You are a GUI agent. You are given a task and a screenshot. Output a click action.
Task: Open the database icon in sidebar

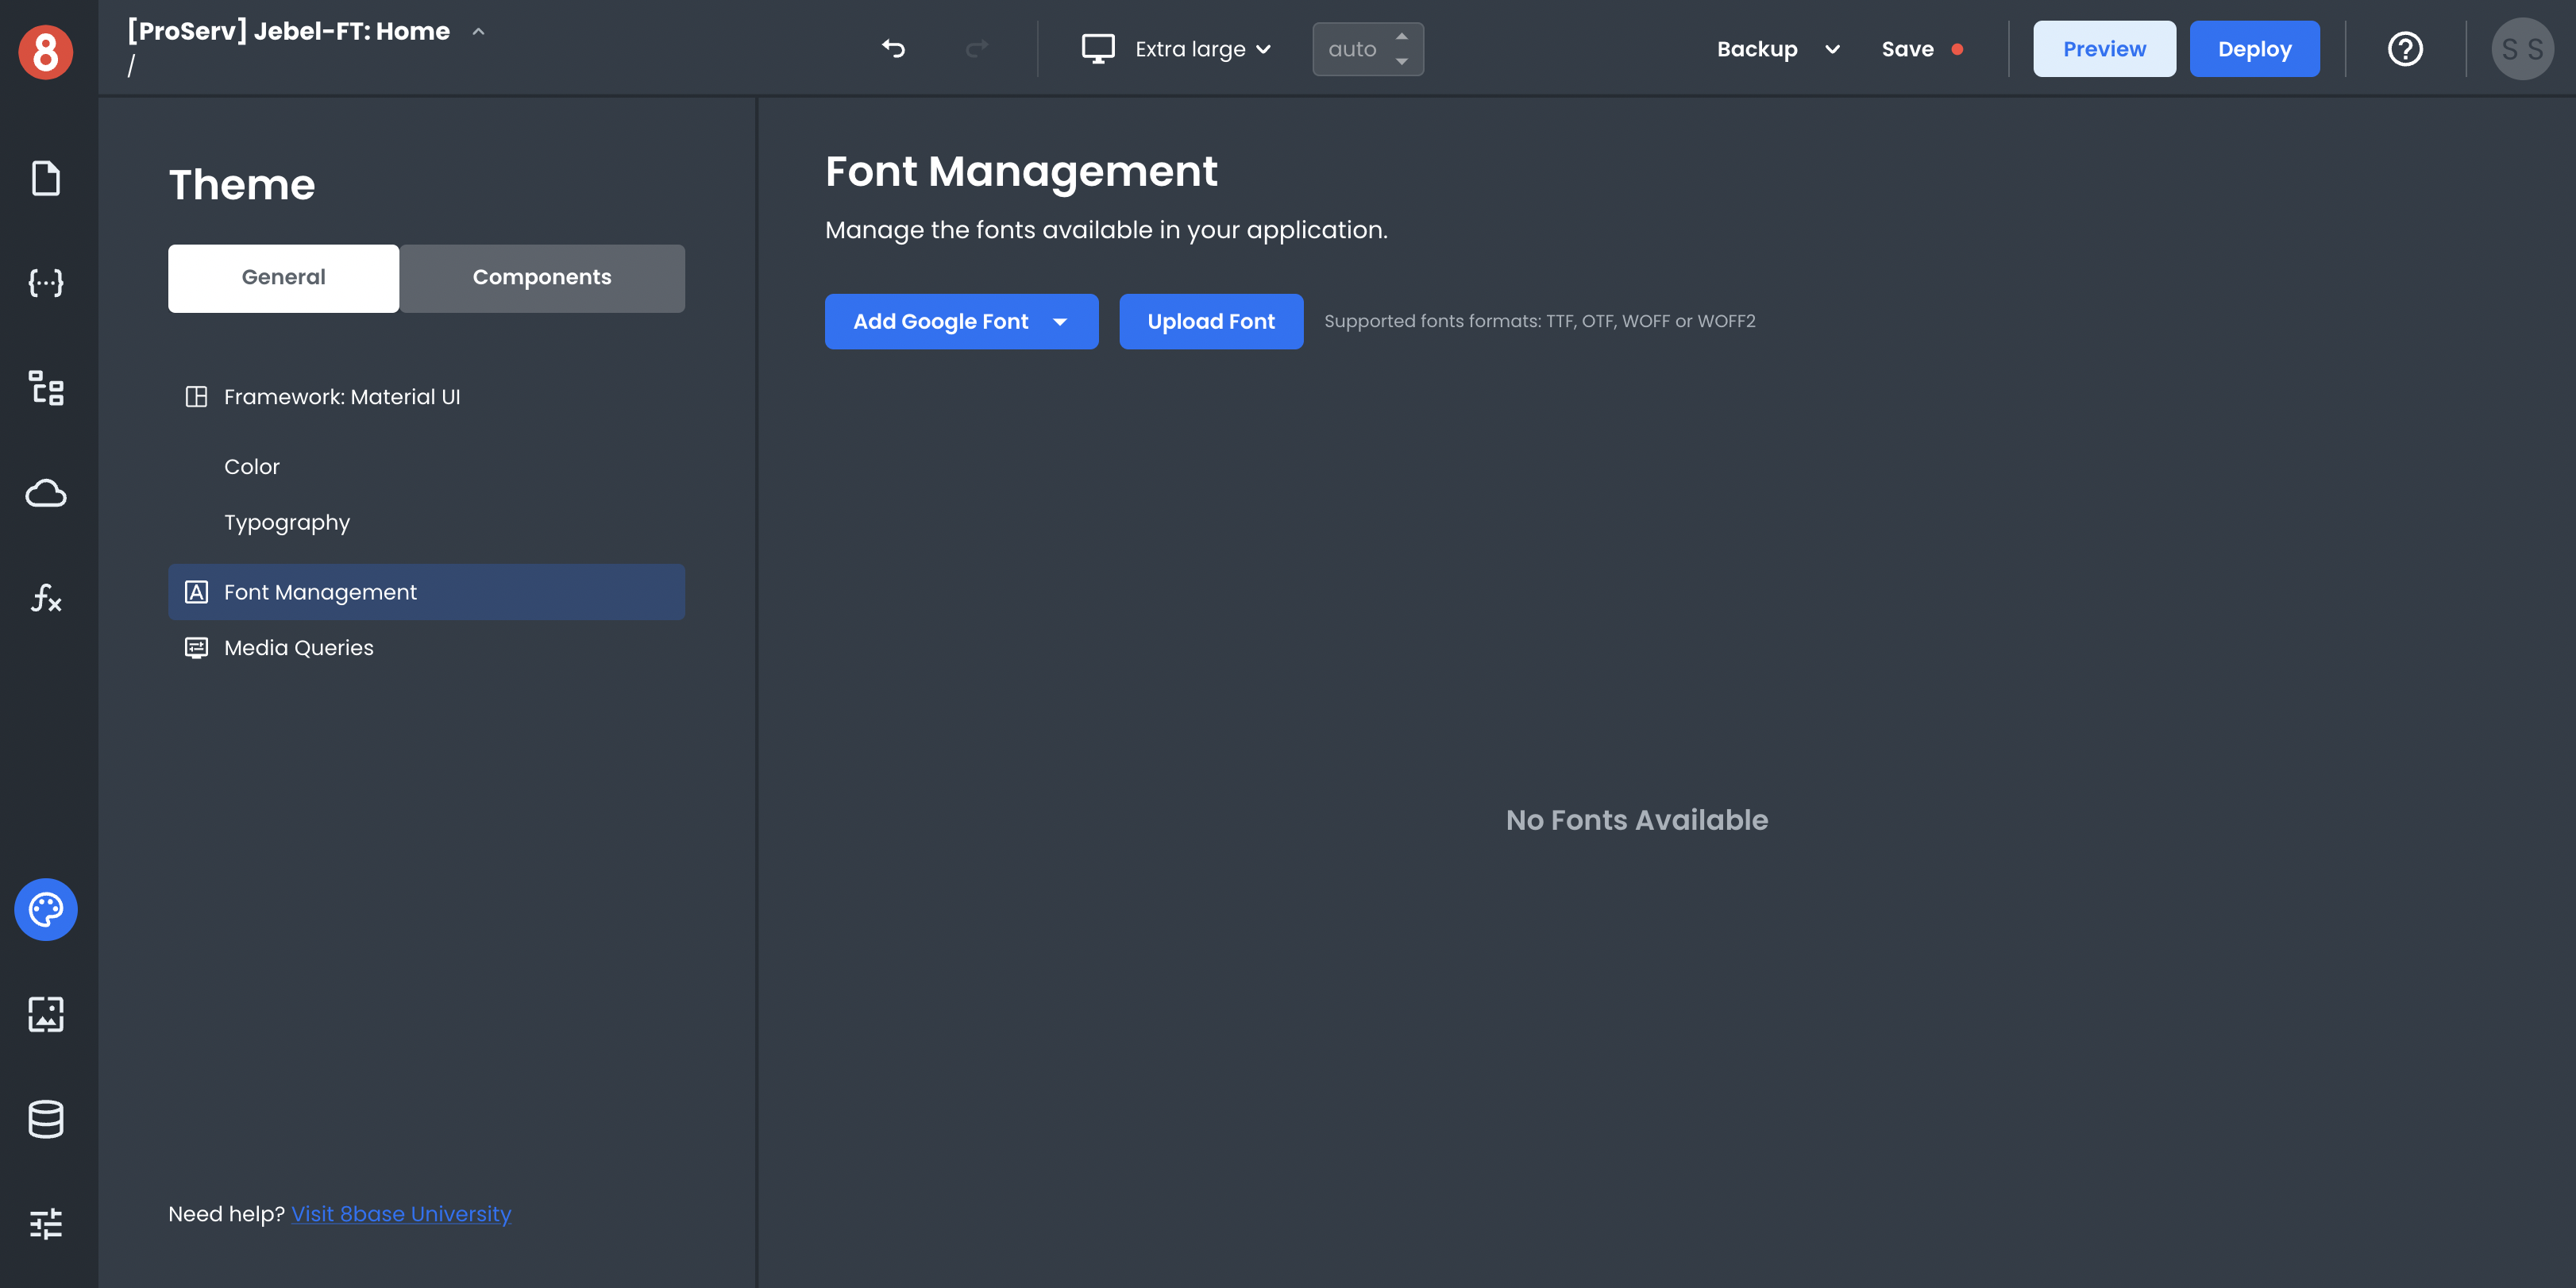(46, 1119)
